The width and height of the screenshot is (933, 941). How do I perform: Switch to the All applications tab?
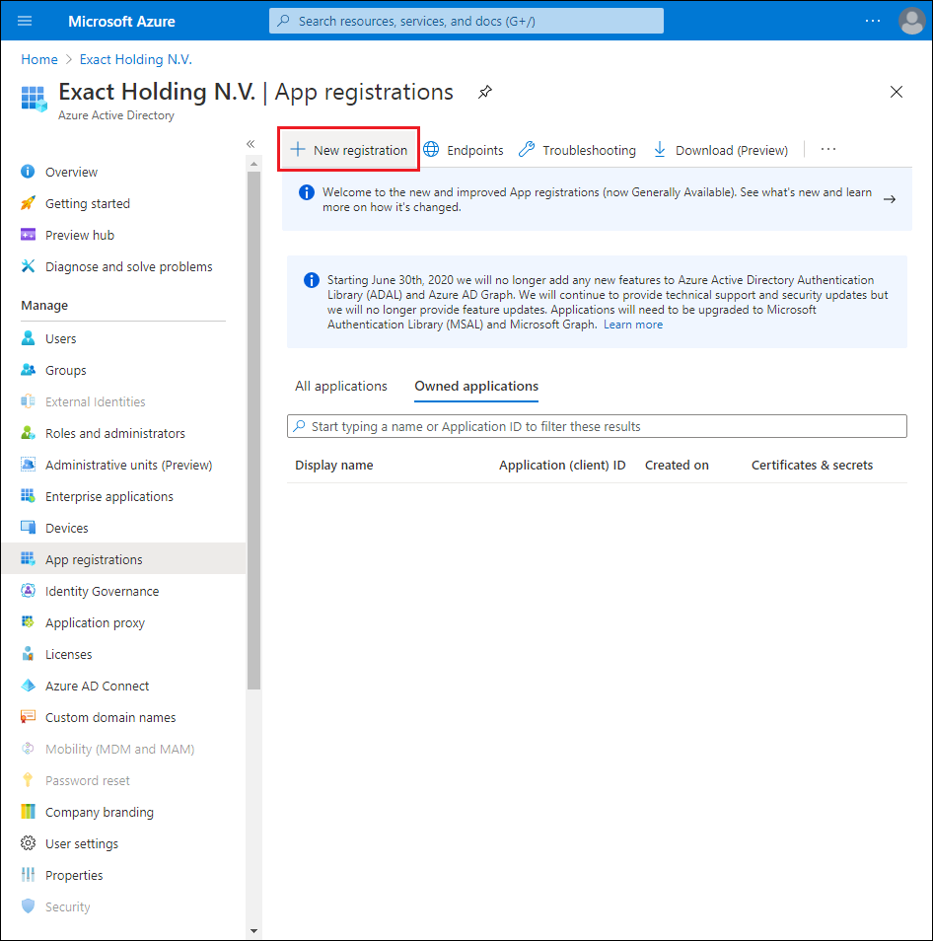click(340, 386)
